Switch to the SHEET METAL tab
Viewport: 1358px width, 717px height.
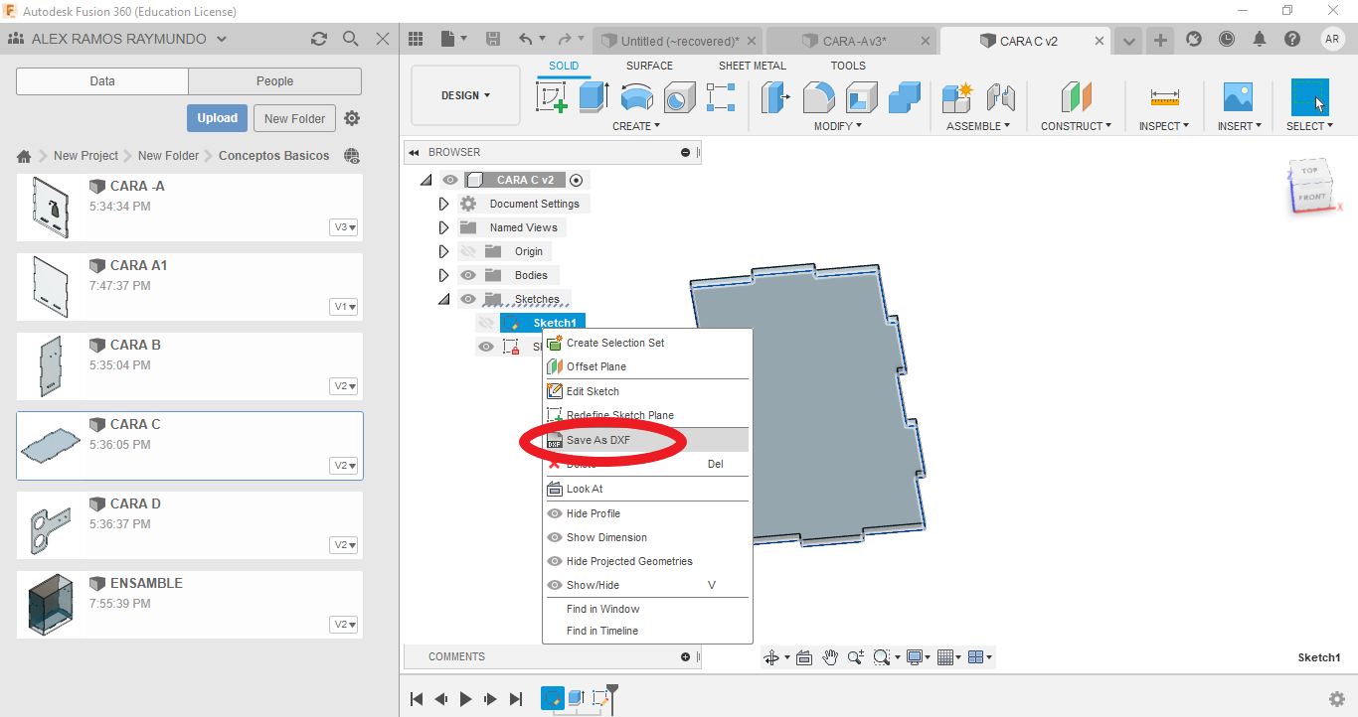click(x=753, y=66)
